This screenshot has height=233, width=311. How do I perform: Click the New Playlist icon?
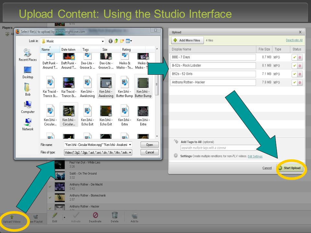click(36, 217)
